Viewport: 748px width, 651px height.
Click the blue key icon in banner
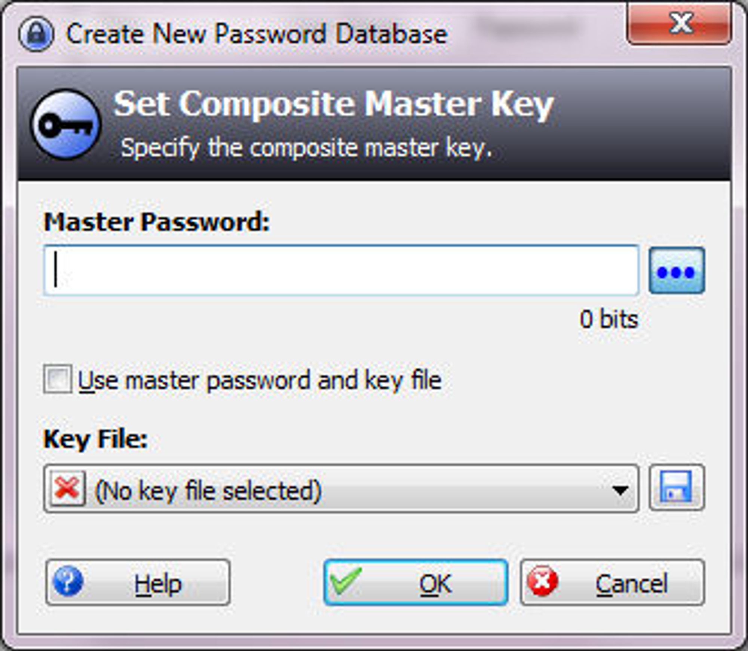pyautogui.click(x=66, y=125)
